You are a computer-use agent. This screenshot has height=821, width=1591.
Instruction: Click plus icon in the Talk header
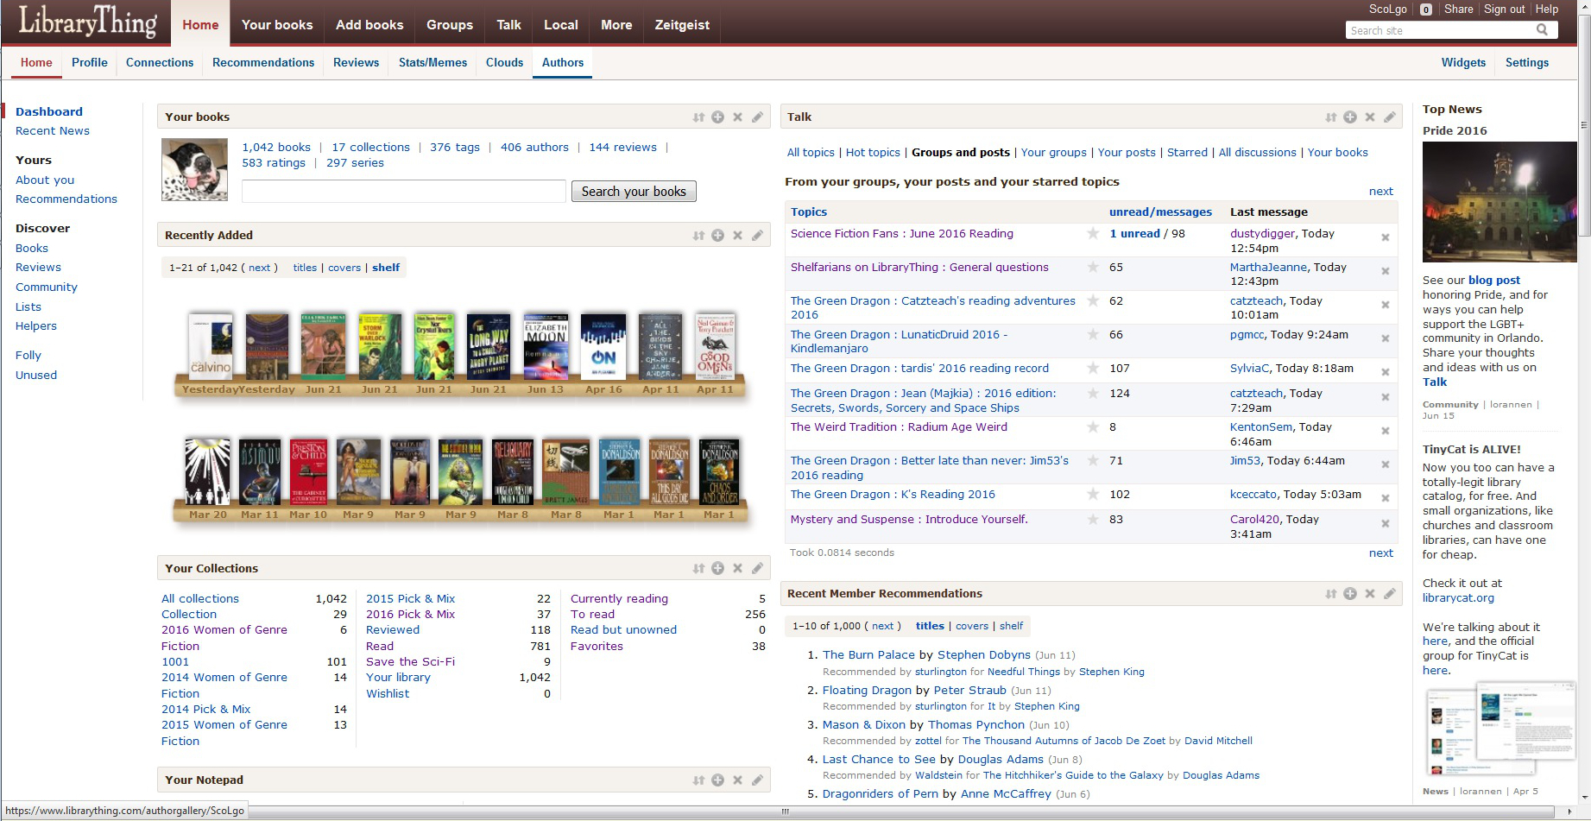(1350, 117)
